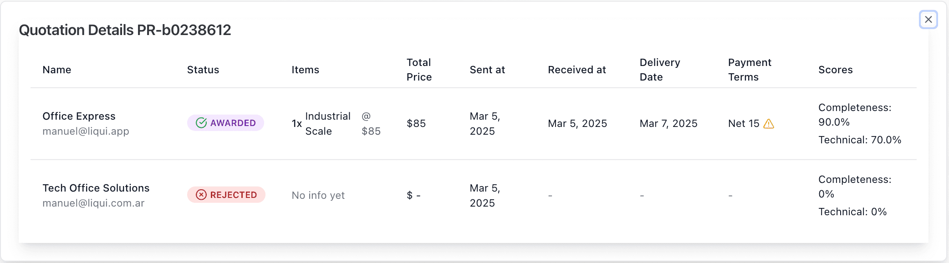The image size is (949, 263).
Task: Click the Status column header
Action: point(203,70)
